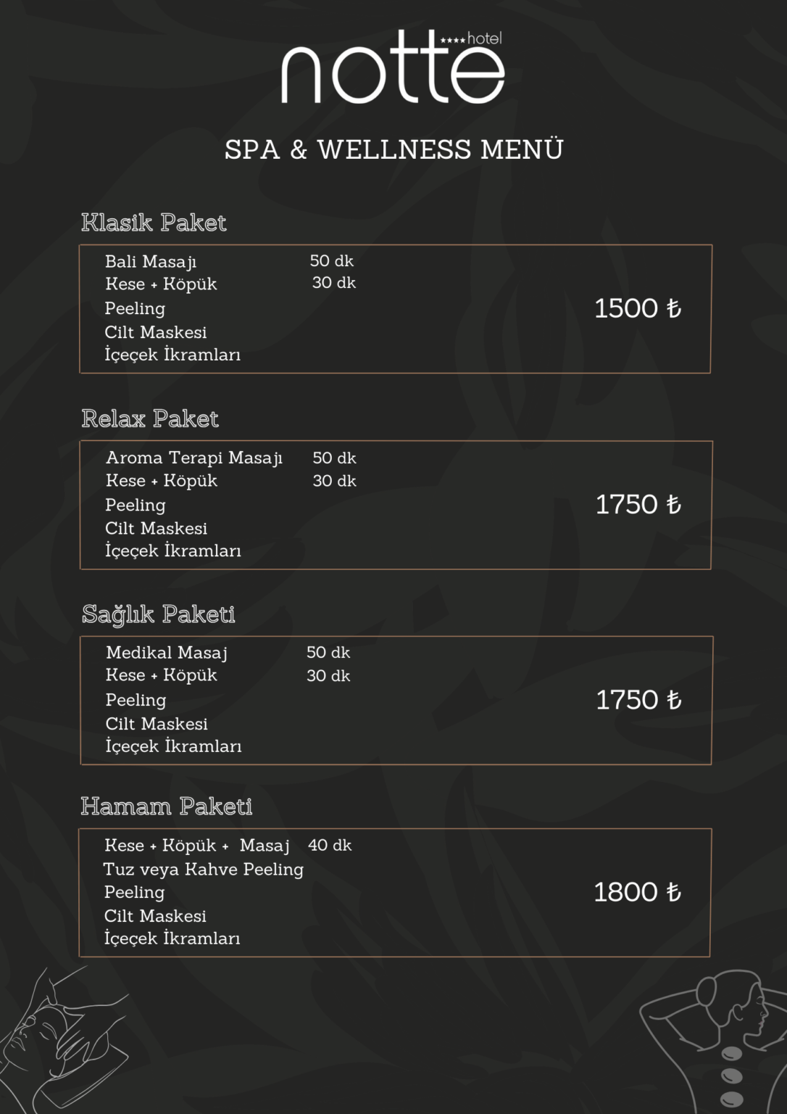Click İçeçek İkramları in Klasik Paket
787x1114 pixels.
click(172, 355)
